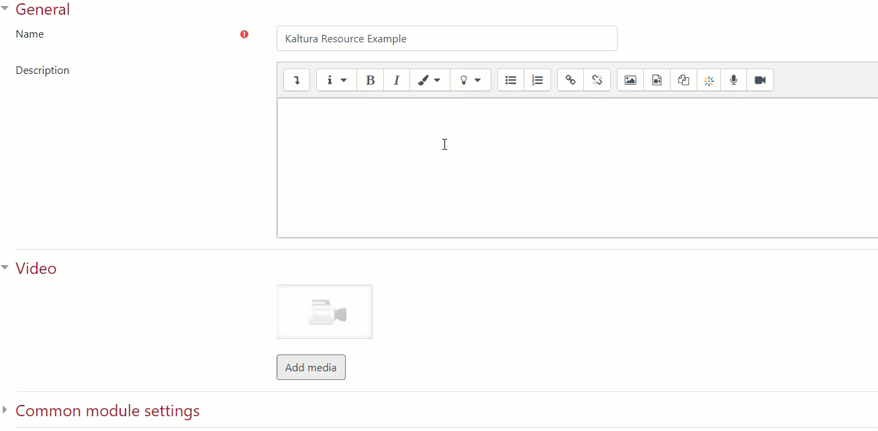Click the Description field label
The image size is (878, 431).
coord(42,70)
